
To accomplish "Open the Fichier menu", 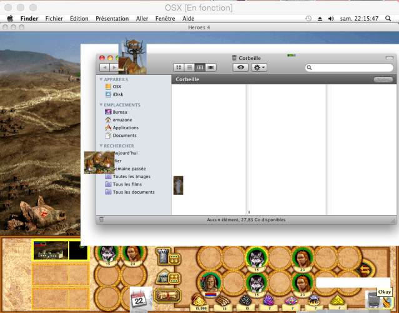I will pos(54,19).
